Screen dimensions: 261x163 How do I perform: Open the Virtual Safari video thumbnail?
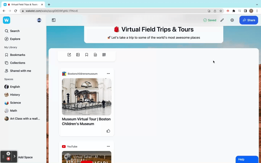tap(87, 157)
